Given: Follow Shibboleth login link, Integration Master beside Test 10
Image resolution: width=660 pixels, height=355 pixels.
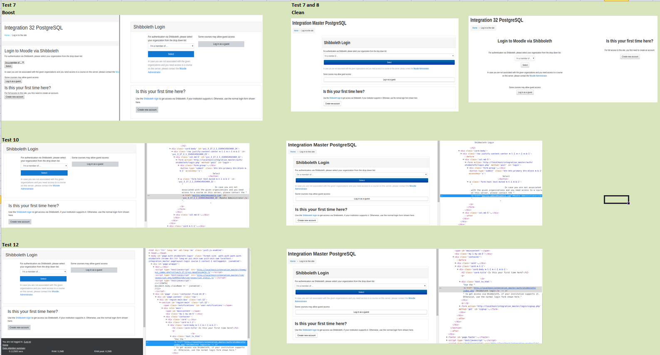Looking at the screenshot, I should click(310, 216).
